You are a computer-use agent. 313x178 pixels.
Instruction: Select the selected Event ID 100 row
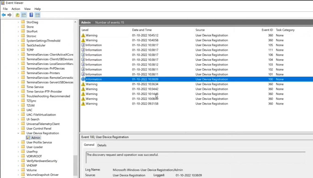(x=197, y=79)
